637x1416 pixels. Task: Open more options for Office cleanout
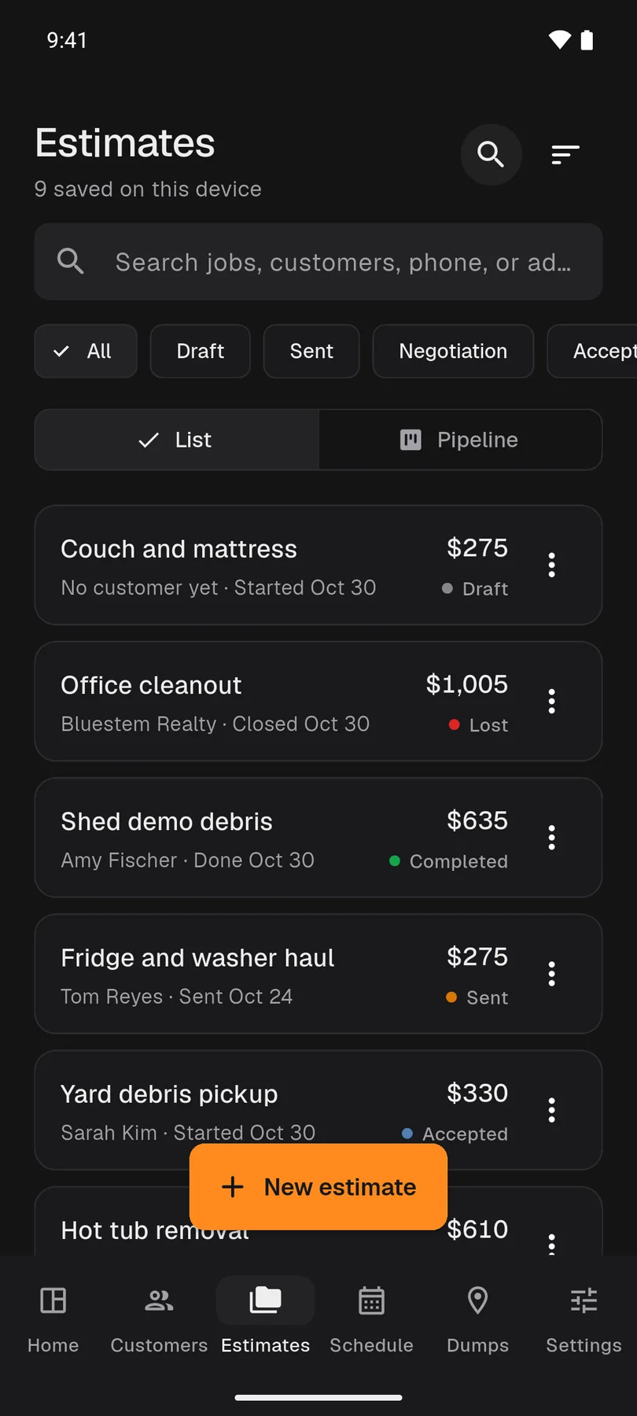pos(551,701)
